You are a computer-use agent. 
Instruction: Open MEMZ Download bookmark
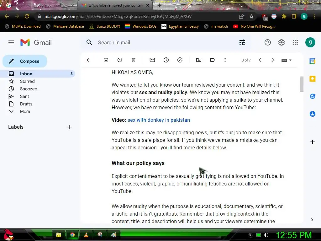[x=23, y=26]
